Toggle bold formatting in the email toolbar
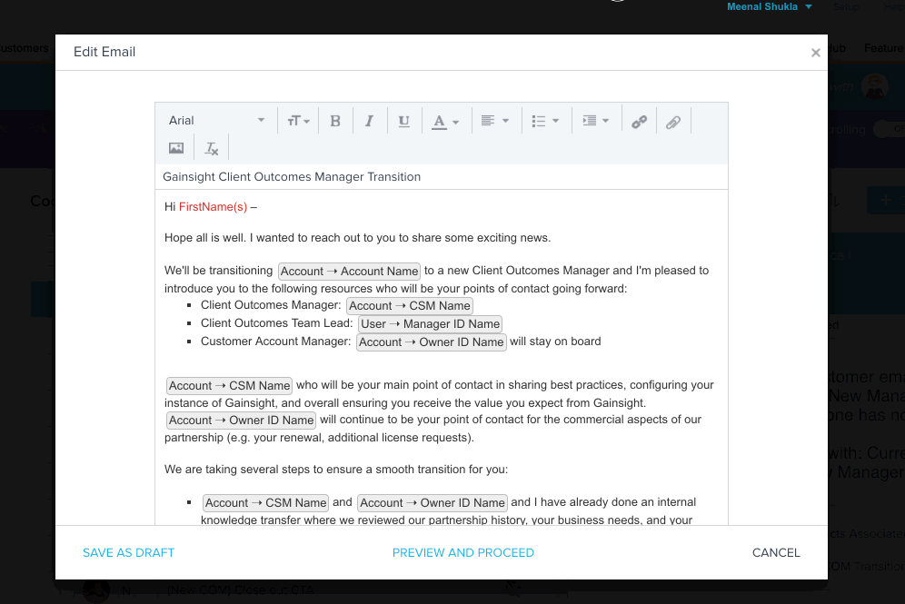 tap(335, 121)
